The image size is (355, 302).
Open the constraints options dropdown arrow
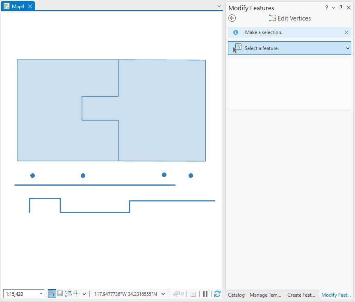tap(84, 294)
